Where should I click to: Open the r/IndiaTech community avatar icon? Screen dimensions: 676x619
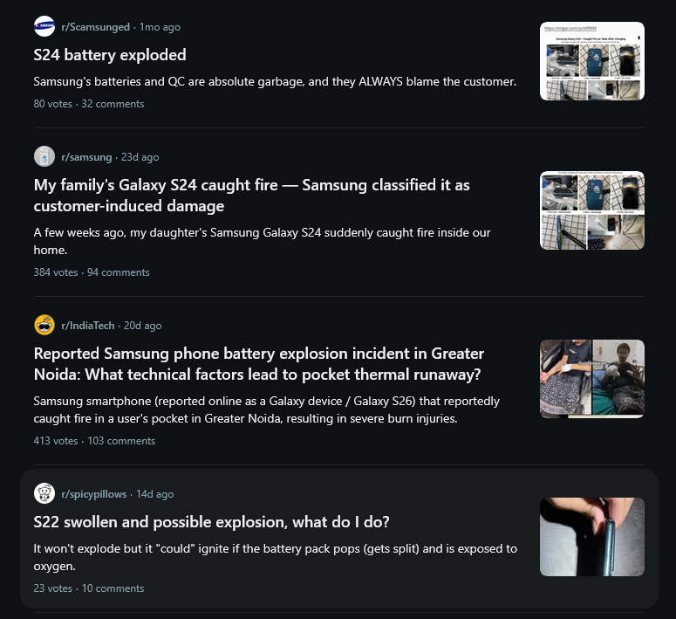coord(44,325)
